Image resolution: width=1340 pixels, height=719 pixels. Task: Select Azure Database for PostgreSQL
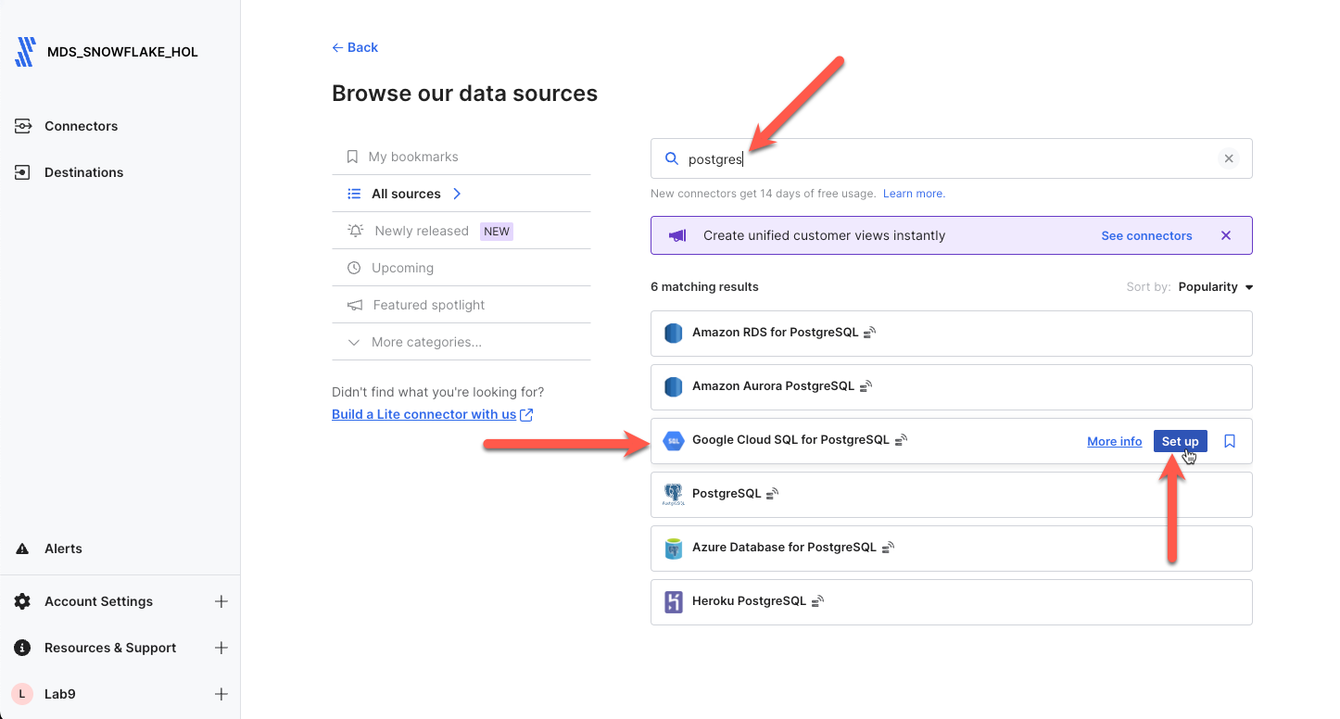pyautogui.click(x=951, y=549)
